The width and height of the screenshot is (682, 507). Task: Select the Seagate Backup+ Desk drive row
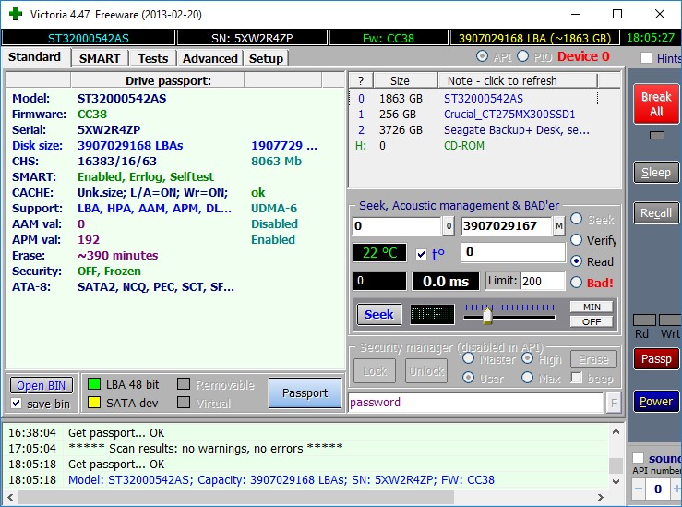[x=473, y=129]
